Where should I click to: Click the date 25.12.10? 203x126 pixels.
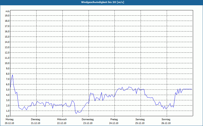point(140,123)
